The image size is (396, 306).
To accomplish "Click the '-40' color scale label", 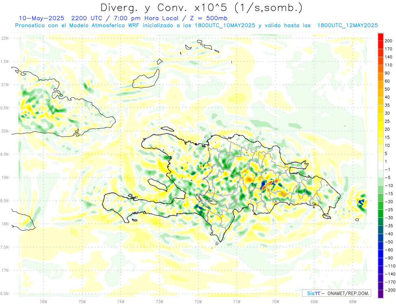I will point(389,234).
